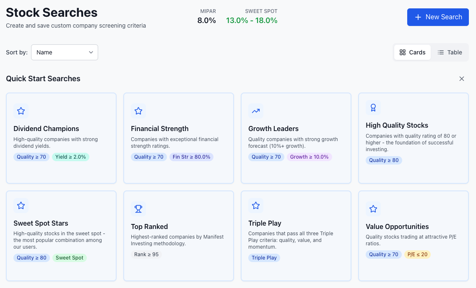
Task: Click the P/E ≤ 20 yellow tag
Action: [417, 255]
